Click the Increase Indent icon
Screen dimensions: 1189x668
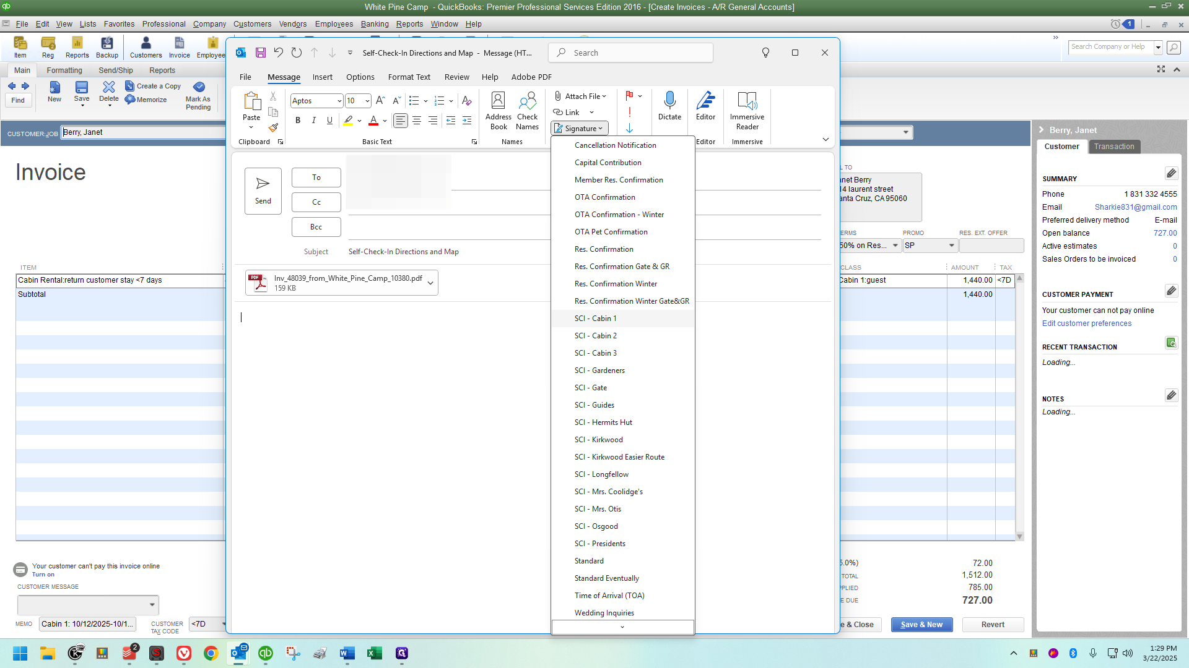[467, 121]
